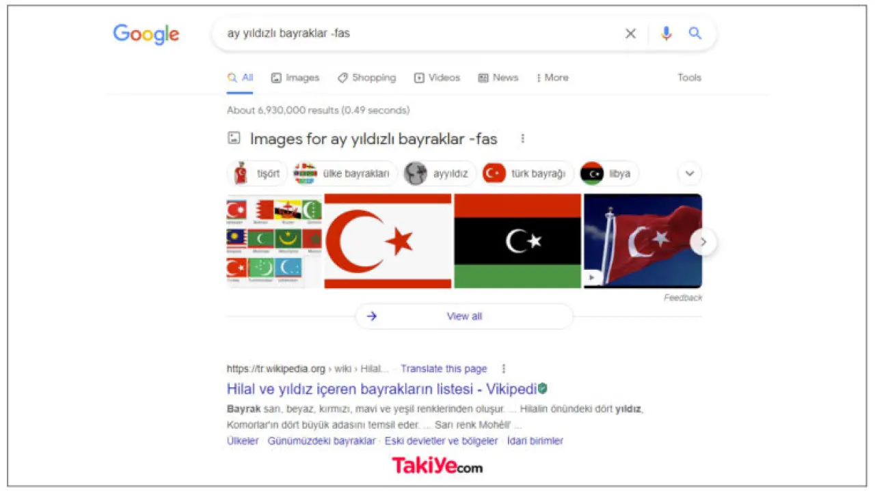Open three-dot options beside Translate this page

click(504, 369)
